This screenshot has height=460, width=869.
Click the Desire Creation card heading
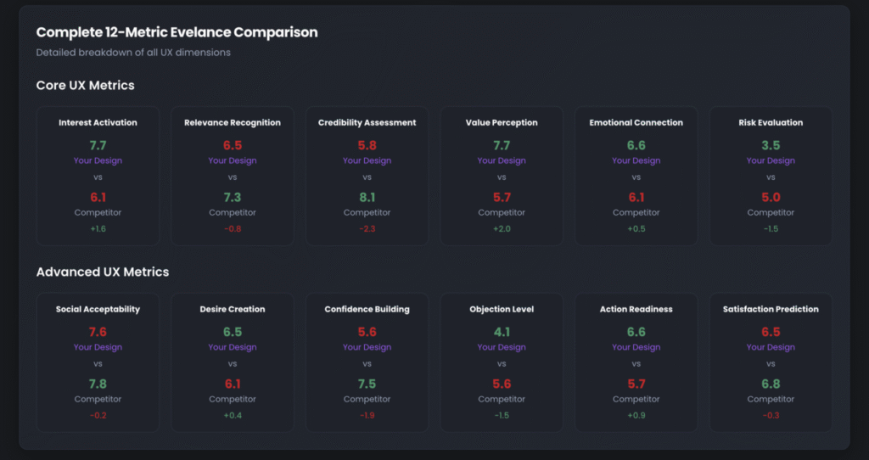coord(233,310)
